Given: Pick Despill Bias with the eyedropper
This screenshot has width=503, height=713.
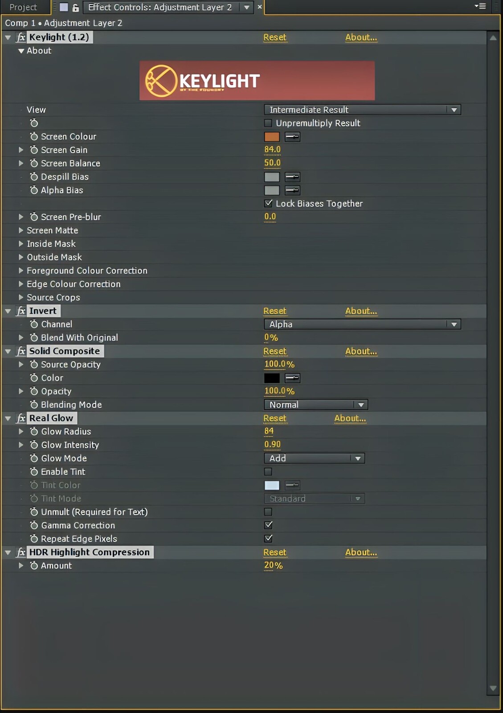Looking at the screenshot, I should [x=292, y=176].
